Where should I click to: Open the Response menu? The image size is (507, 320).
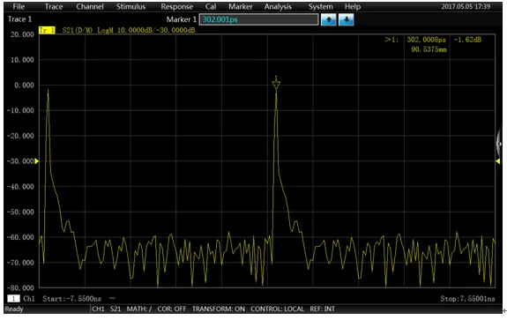point(177,6)
